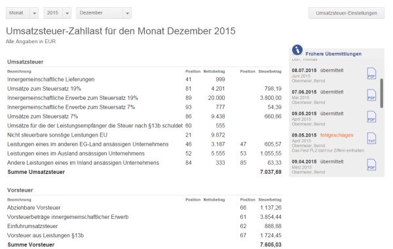This screenshot has height=249, width=393.
Task: Open the Monat period dropdown
Action: tap(22, 13)
